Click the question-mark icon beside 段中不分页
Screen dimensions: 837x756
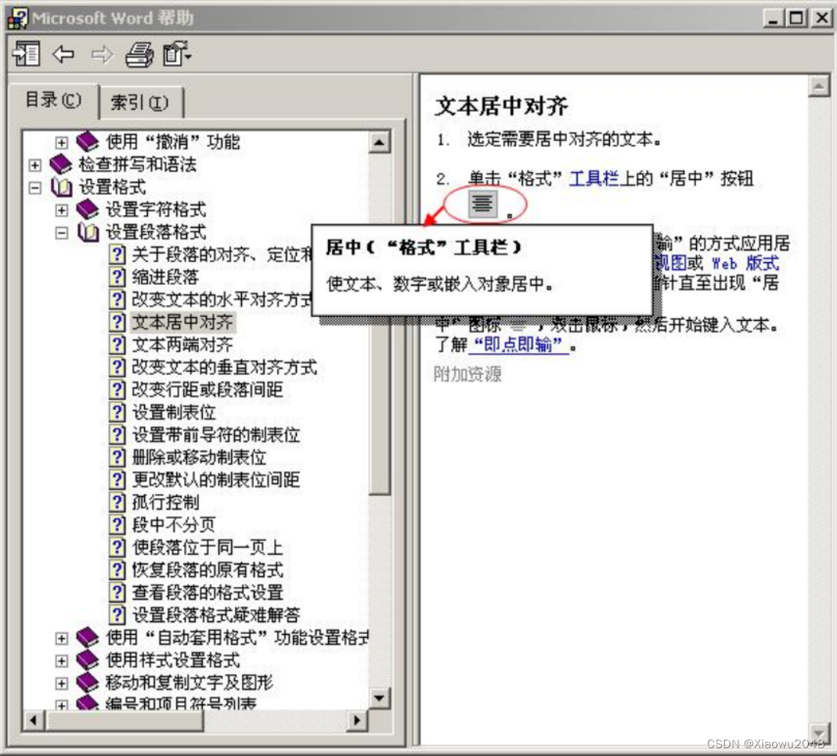pos(117,524)
